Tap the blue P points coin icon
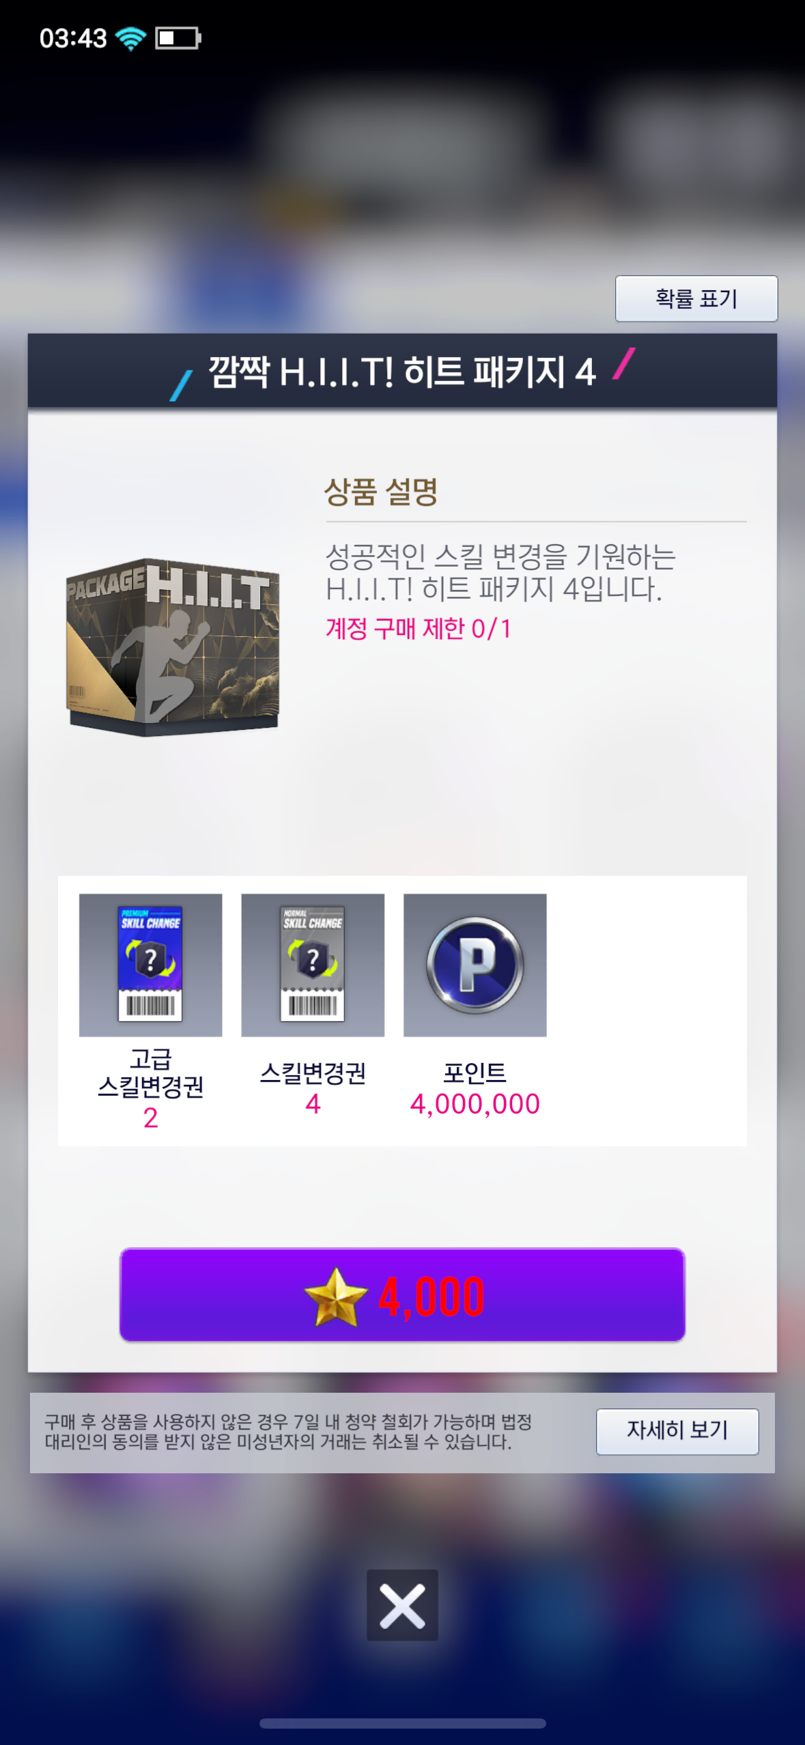805x1745 pixels. coord(475,965)
